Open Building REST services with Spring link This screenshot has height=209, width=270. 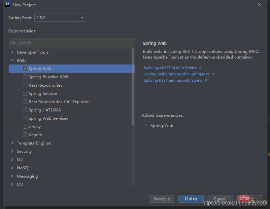pos(173,80)
